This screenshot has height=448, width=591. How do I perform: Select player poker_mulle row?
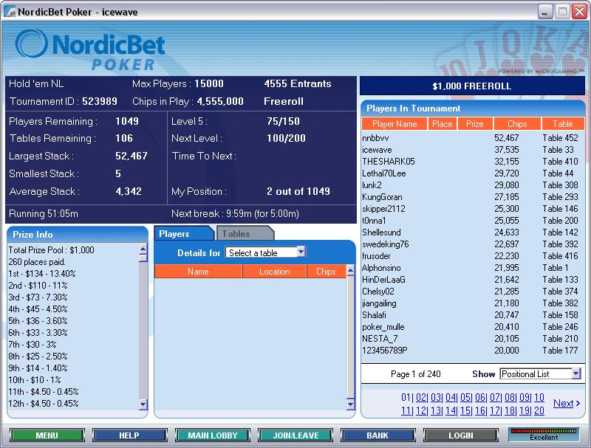click(x=473, y=327)
